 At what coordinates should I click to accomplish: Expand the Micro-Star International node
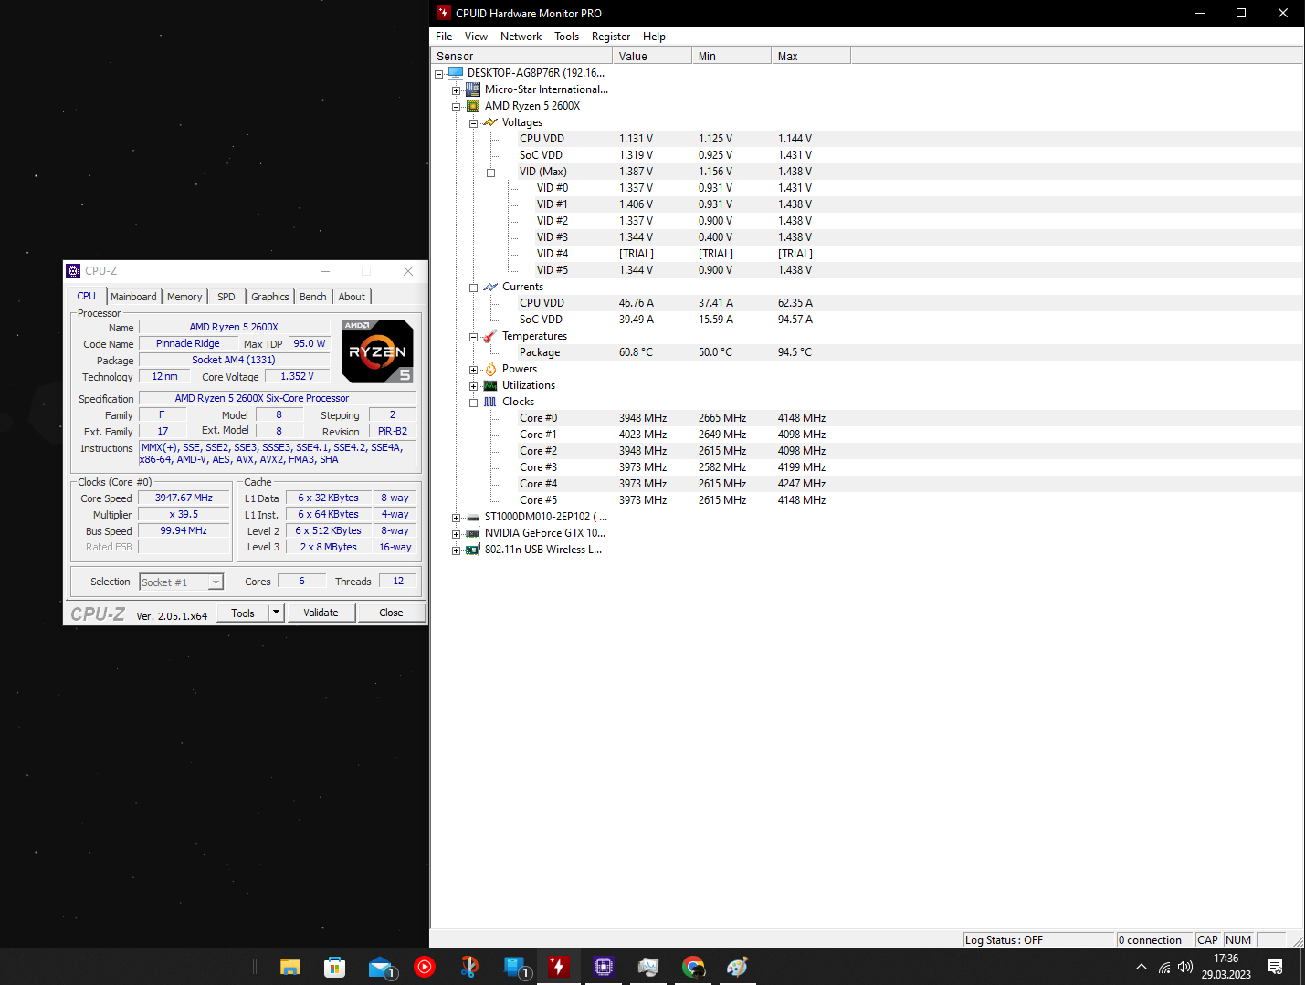pos(456,90)
